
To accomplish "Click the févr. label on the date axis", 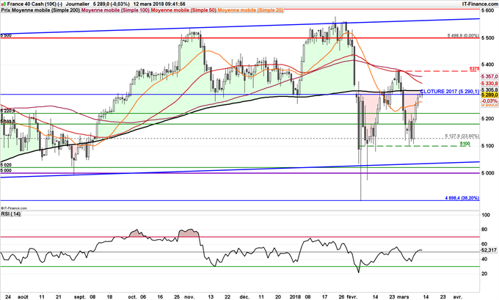I will click(352, 297).
